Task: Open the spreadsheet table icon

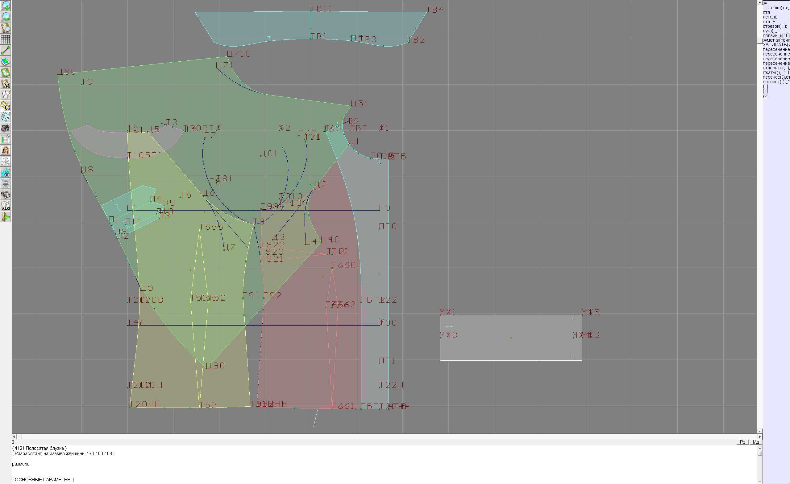Action: point(6,139)
